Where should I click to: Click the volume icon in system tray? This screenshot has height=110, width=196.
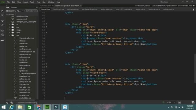pyautogui.click(x=183, y=107)
